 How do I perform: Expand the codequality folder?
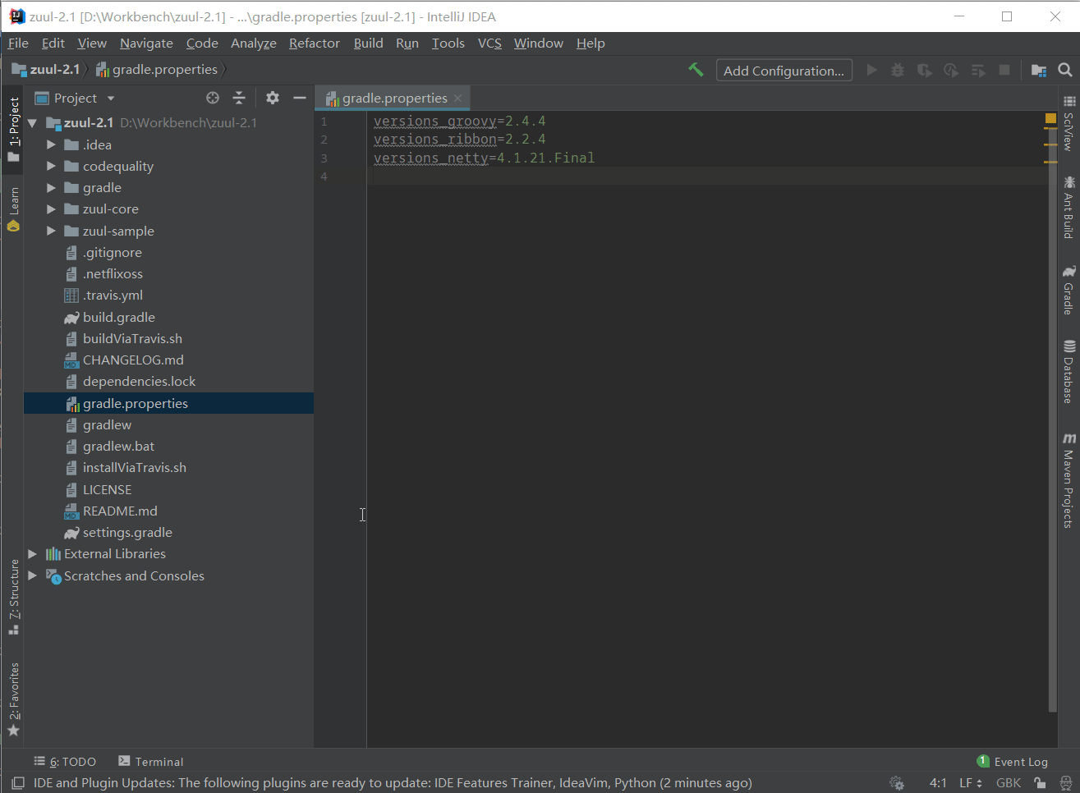point(51,166)
